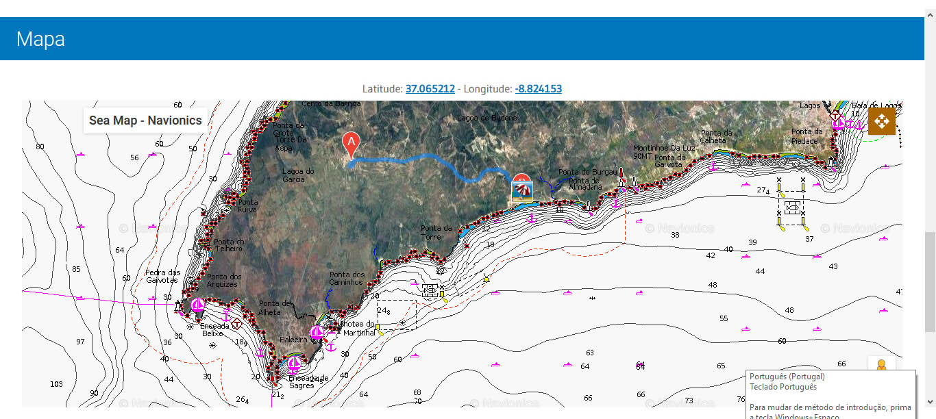This screenshot has height=419, width=936.
Task: Click the fish farm symbol below Ponta da Torre
Action: [430, 290]
